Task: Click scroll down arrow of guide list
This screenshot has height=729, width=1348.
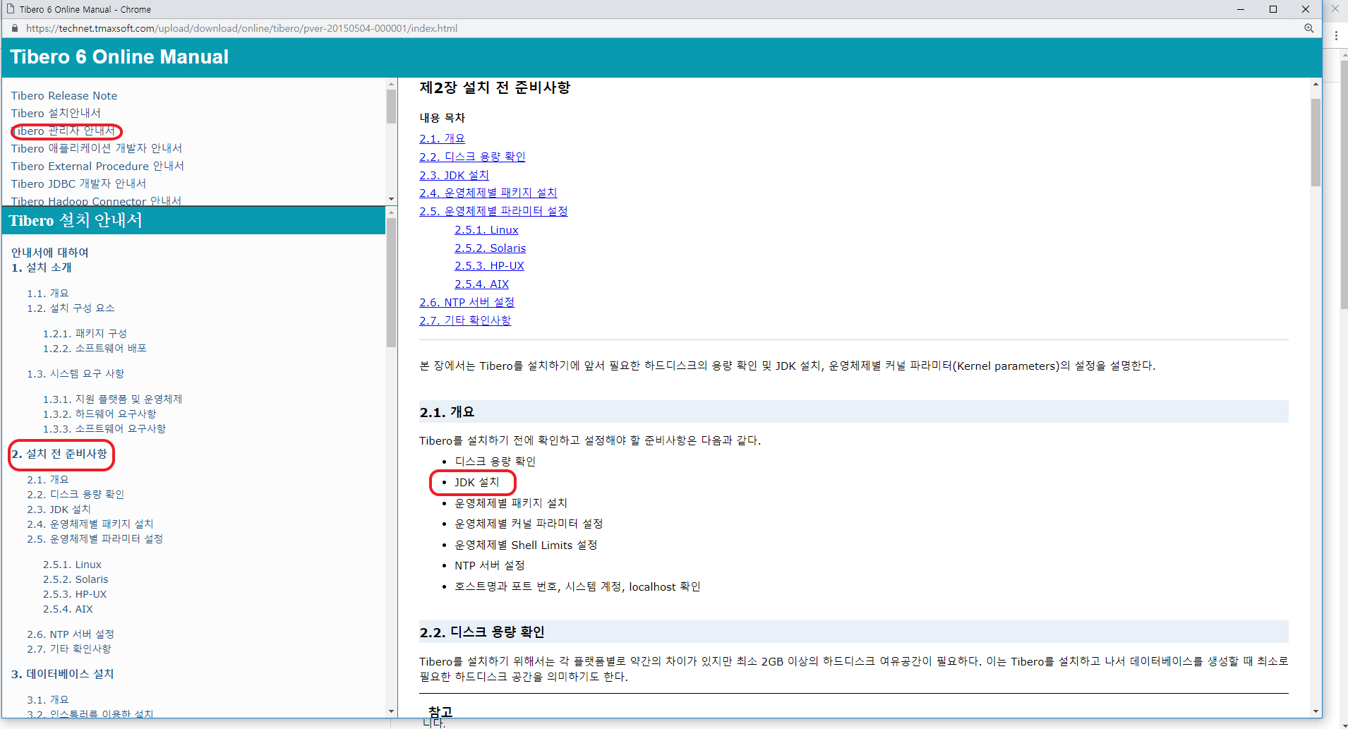Action: (391, 199)
